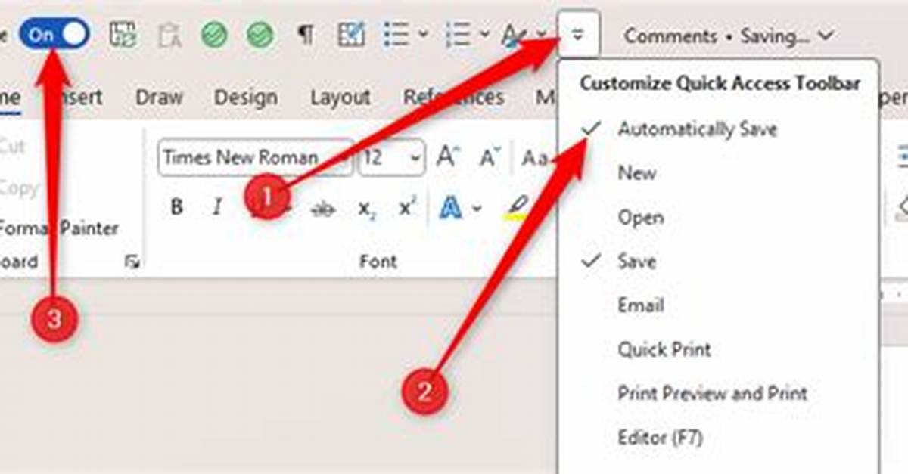Click the Show/Hide paragraph marks icon
The height and width of the screenshot is (474, 908).
[305, 35]
